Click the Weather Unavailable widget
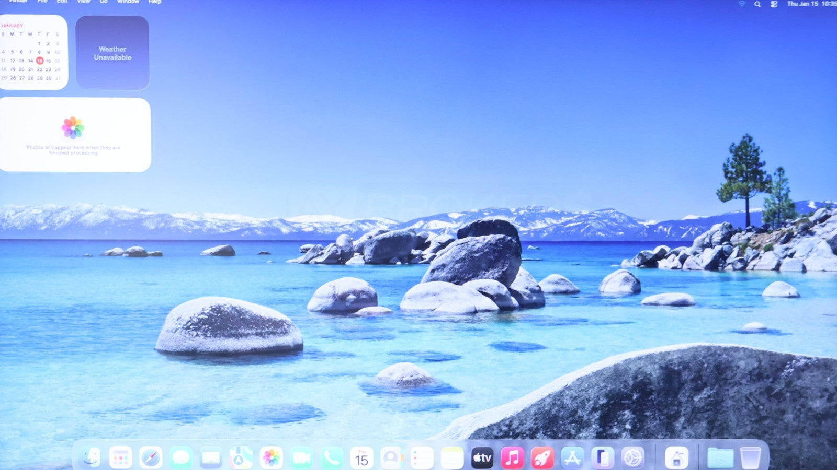The height and width of the screenshot is (470, 837). 112,53
